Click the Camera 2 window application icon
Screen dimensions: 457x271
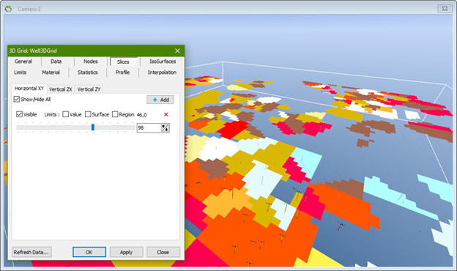[9, 9]
